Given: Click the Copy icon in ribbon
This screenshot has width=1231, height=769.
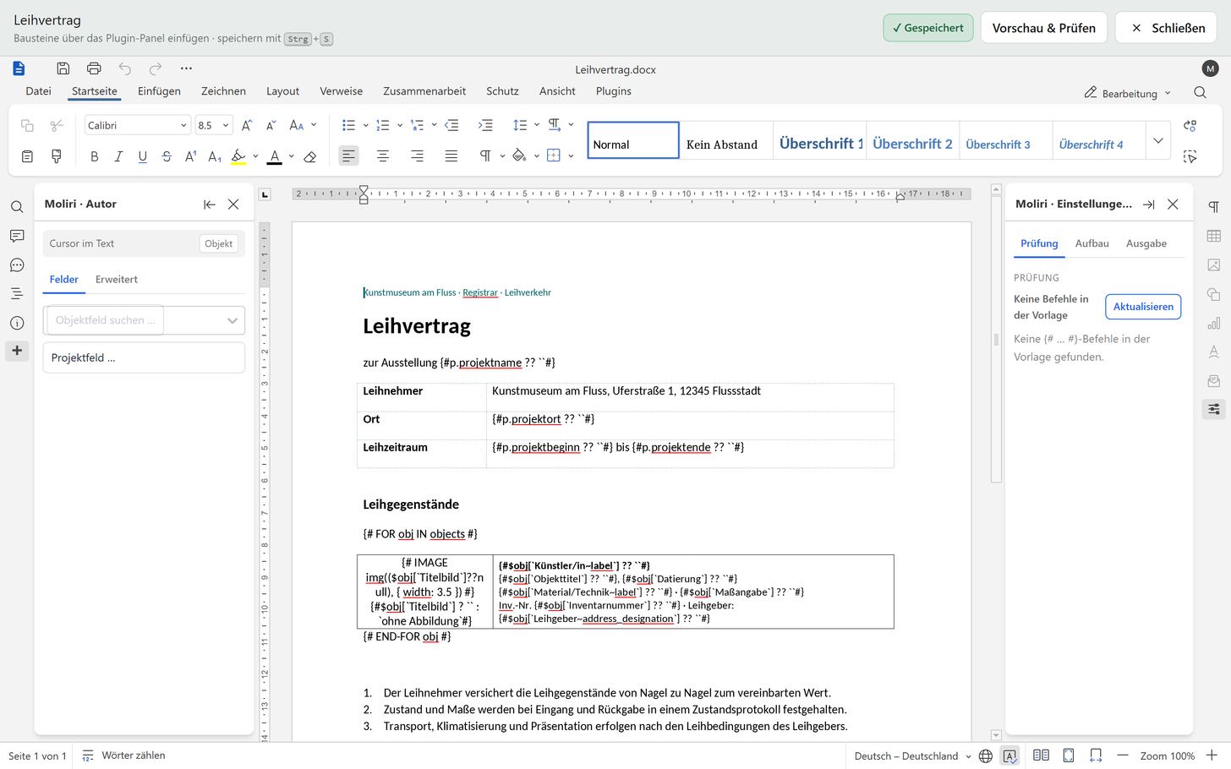Looking at the screenshot, I should [27, 125].
